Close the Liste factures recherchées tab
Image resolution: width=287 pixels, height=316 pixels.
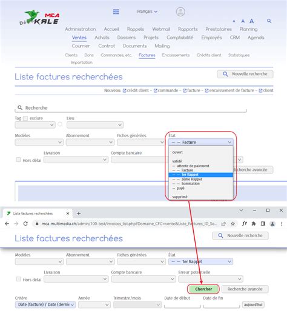tap(68, 213)
